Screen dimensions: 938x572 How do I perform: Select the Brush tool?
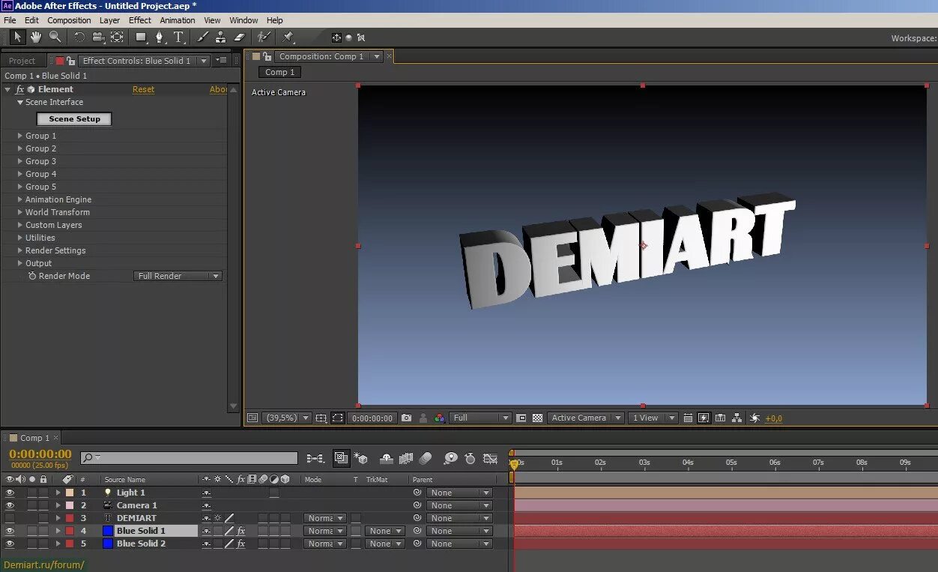202,37
